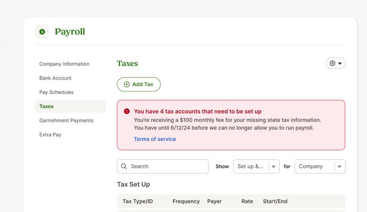Expand the caret next to gear icon
The height and width of the screenshot is (212, 367).
coord(340,63)
